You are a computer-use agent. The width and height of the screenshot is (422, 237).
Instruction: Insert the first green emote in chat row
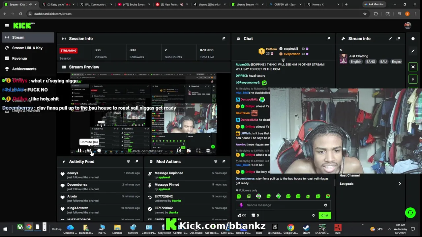click(239, 196)
